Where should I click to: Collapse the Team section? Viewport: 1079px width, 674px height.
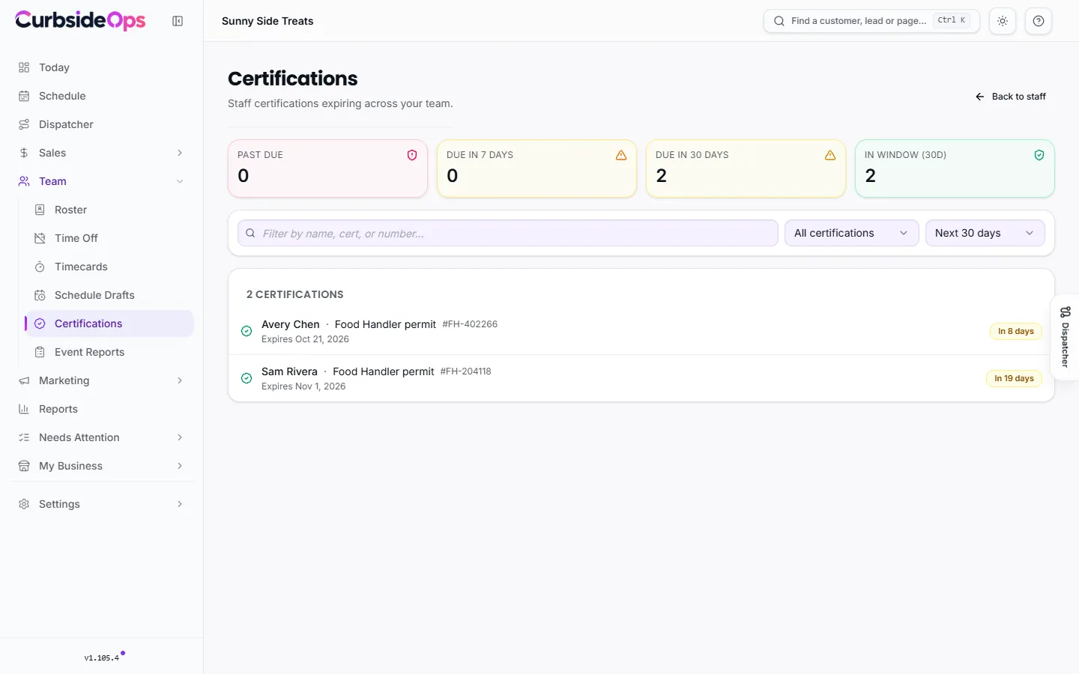pyautogui.click(x=101, y=181)
